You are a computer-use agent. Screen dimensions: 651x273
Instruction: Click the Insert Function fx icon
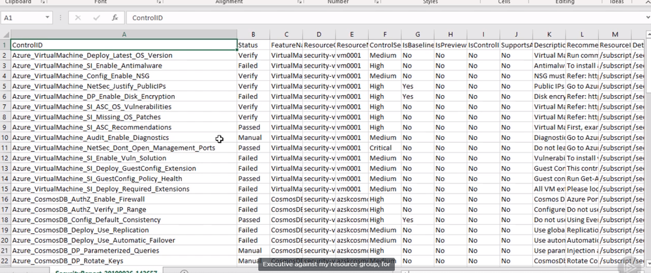115,18
